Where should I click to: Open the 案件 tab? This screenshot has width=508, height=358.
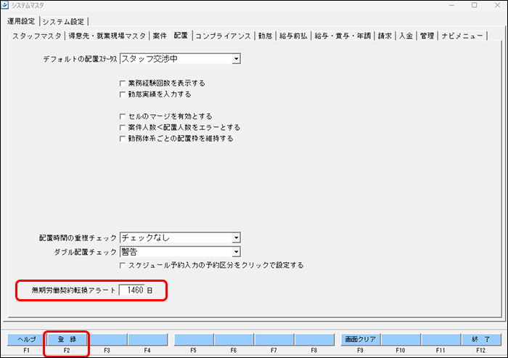click(160, 36)
